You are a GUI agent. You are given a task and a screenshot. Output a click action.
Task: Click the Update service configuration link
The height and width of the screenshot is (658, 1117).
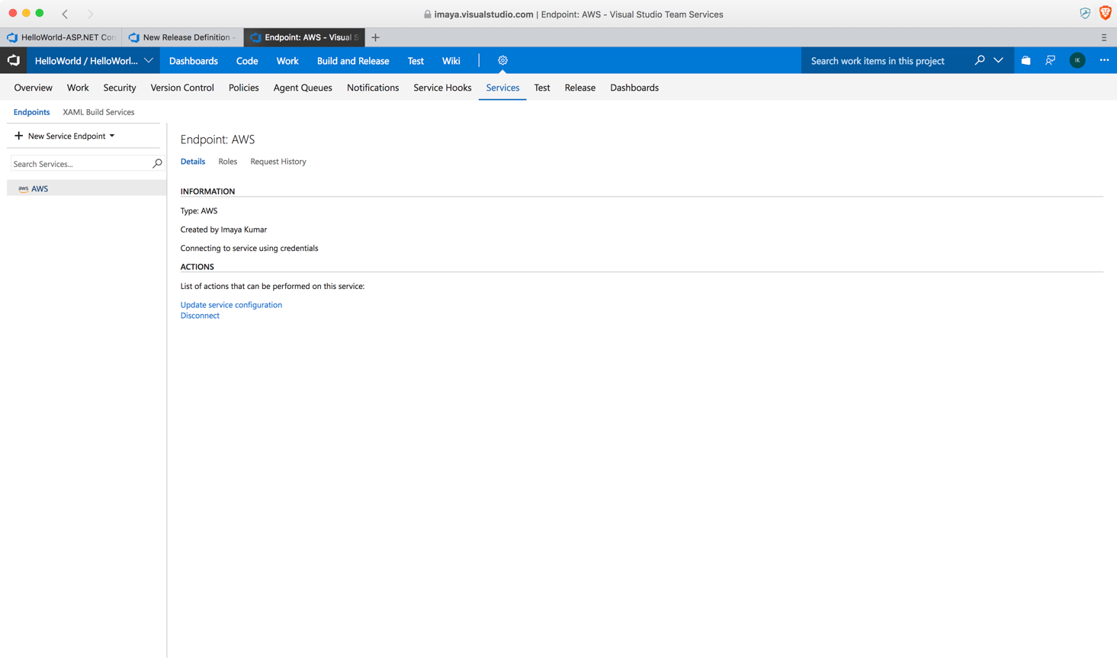click(x=231, y=305)
